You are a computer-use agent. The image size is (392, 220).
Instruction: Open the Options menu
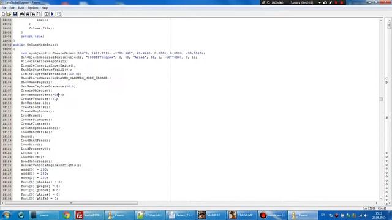(33, 8)
